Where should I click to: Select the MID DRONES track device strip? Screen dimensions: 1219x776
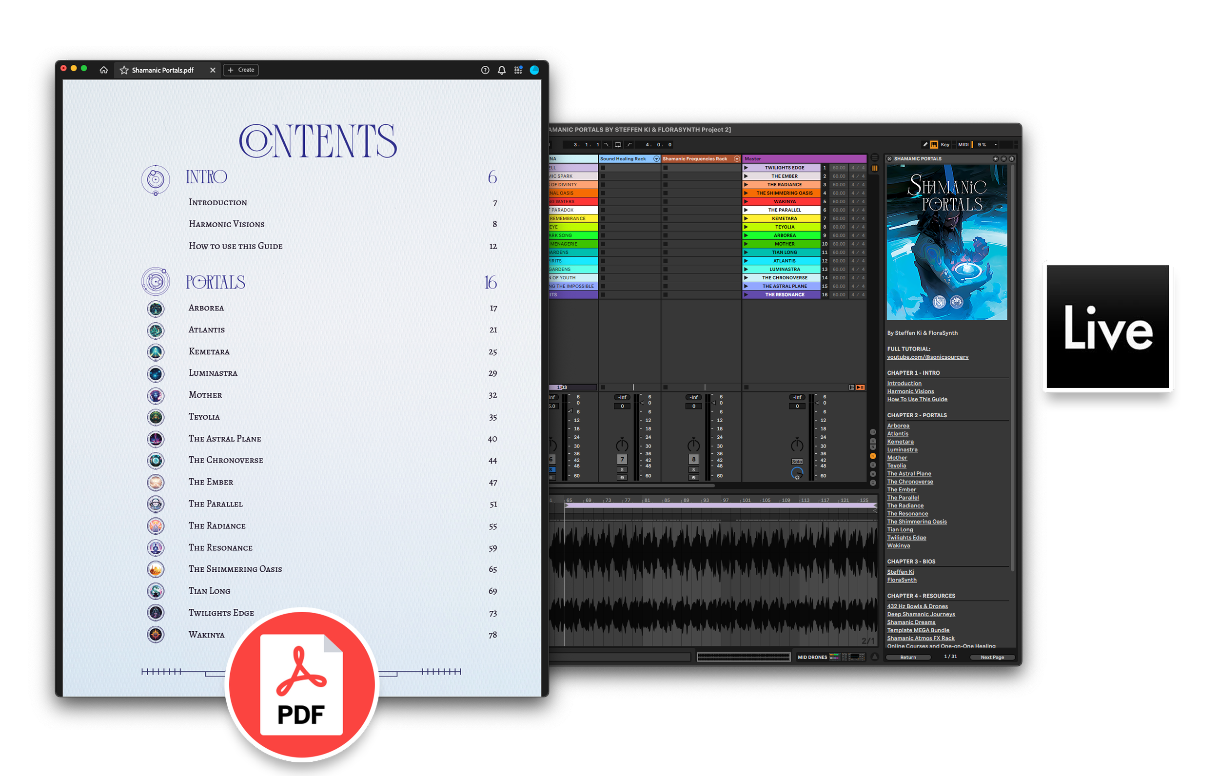coord(831,657)
